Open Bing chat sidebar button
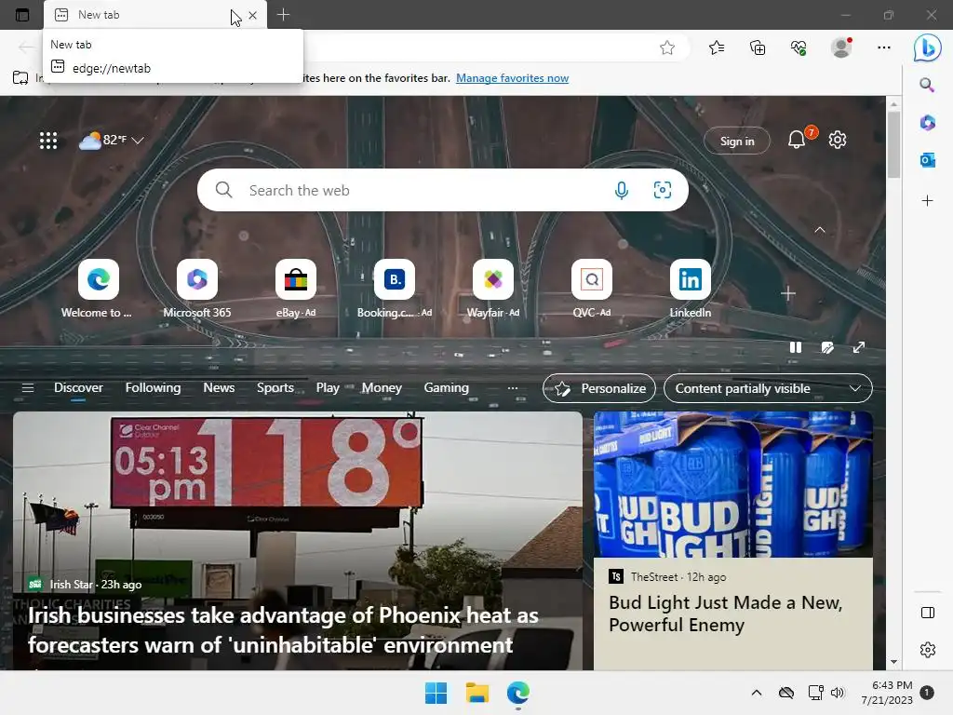This screenshot has height=715, width=953. (x=928, y=47)
